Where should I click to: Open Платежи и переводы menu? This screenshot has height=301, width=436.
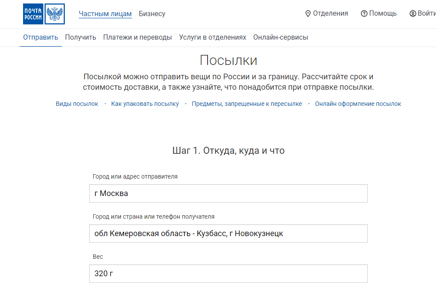(x=138, y=37)
